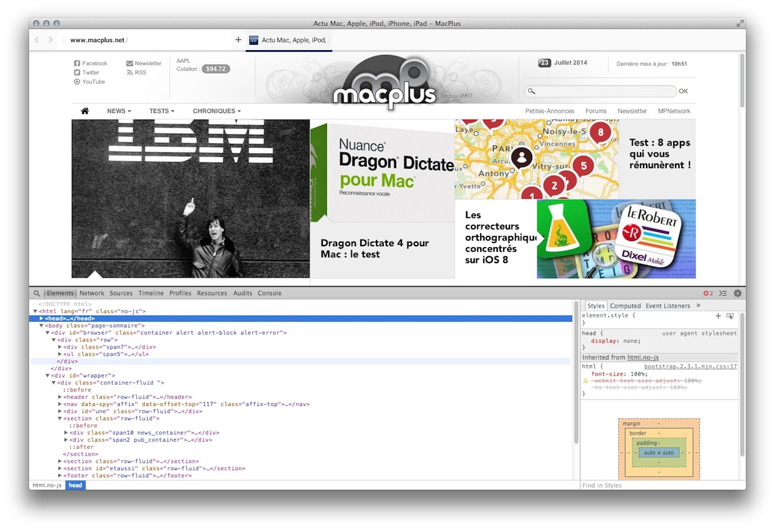Open the CHRONIQUES dropdown menu
775x530 pixels.
coord(217,111)
